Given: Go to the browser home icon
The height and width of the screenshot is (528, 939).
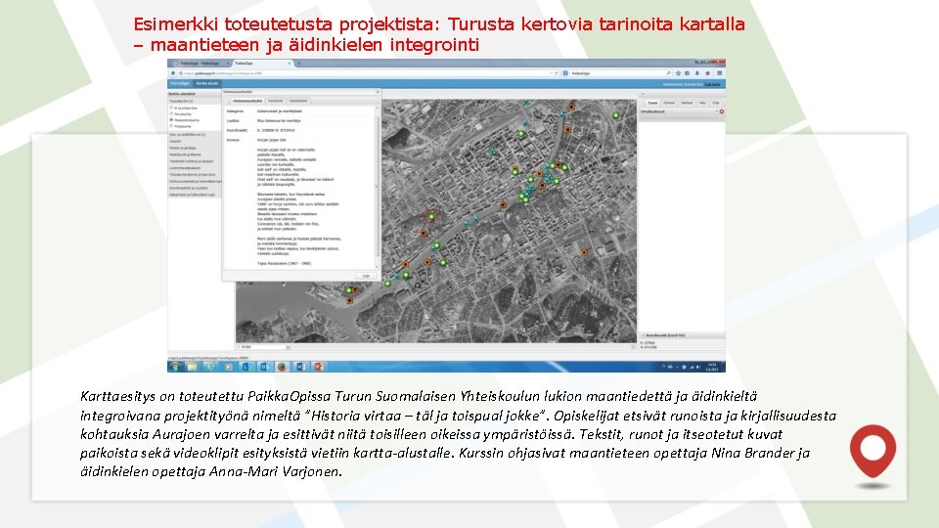Looking at the screenshot, I should [707, 73].
